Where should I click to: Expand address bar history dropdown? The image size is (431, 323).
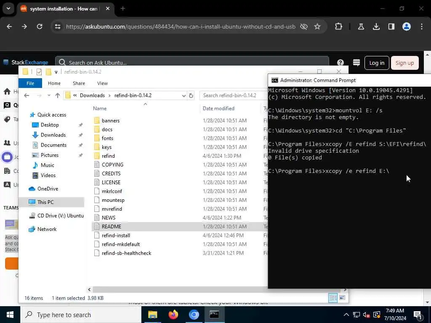click(184, 95)
